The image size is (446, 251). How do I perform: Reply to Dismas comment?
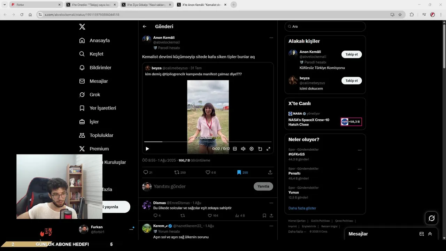click(x=157, y=216)
